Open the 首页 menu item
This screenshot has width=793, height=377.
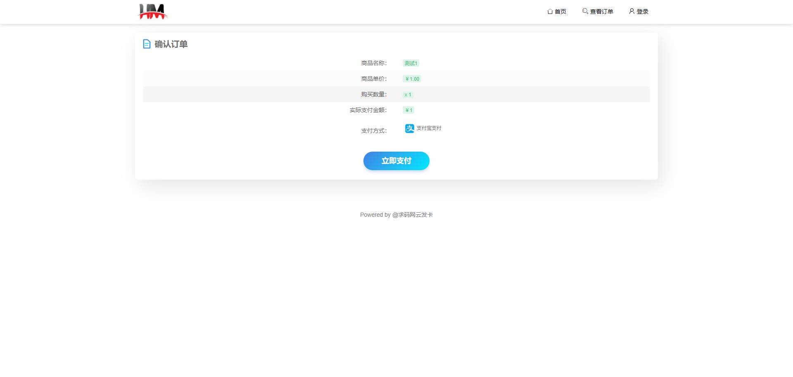560,12
